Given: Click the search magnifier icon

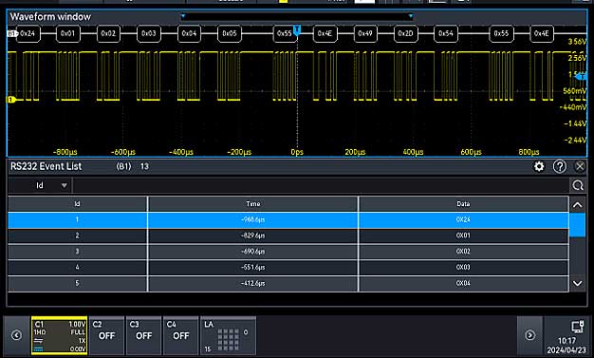Looking at the screenshot, I should point(578,185).
